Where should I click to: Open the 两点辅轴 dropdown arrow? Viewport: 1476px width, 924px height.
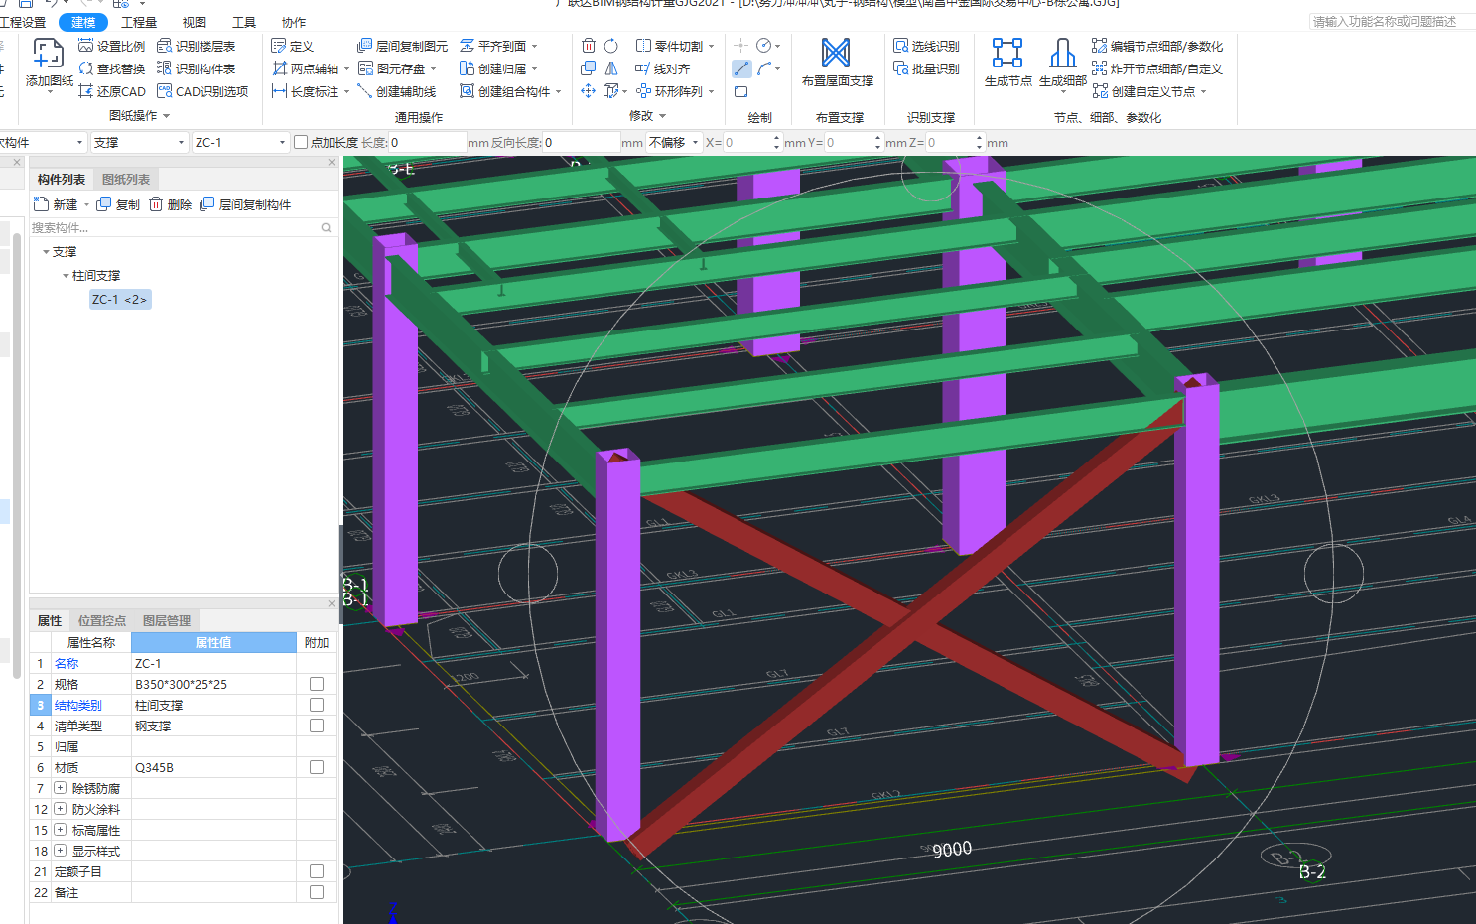[x=346, y=68]
